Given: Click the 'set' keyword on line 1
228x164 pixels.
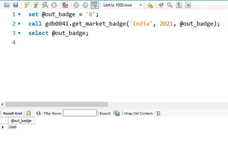Looking at the screenshot, I should 33,14.
